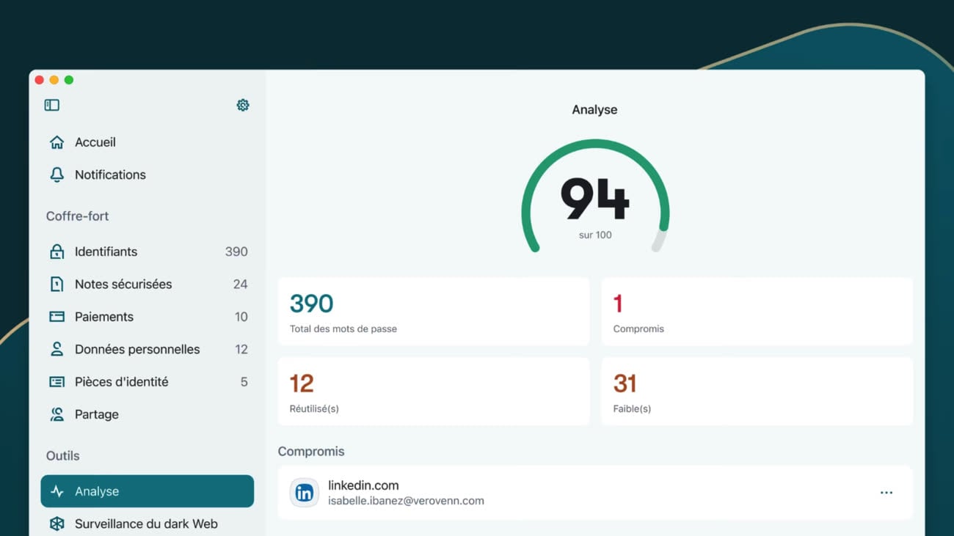Click the 31 Faible(s) card

click(757, 392)
